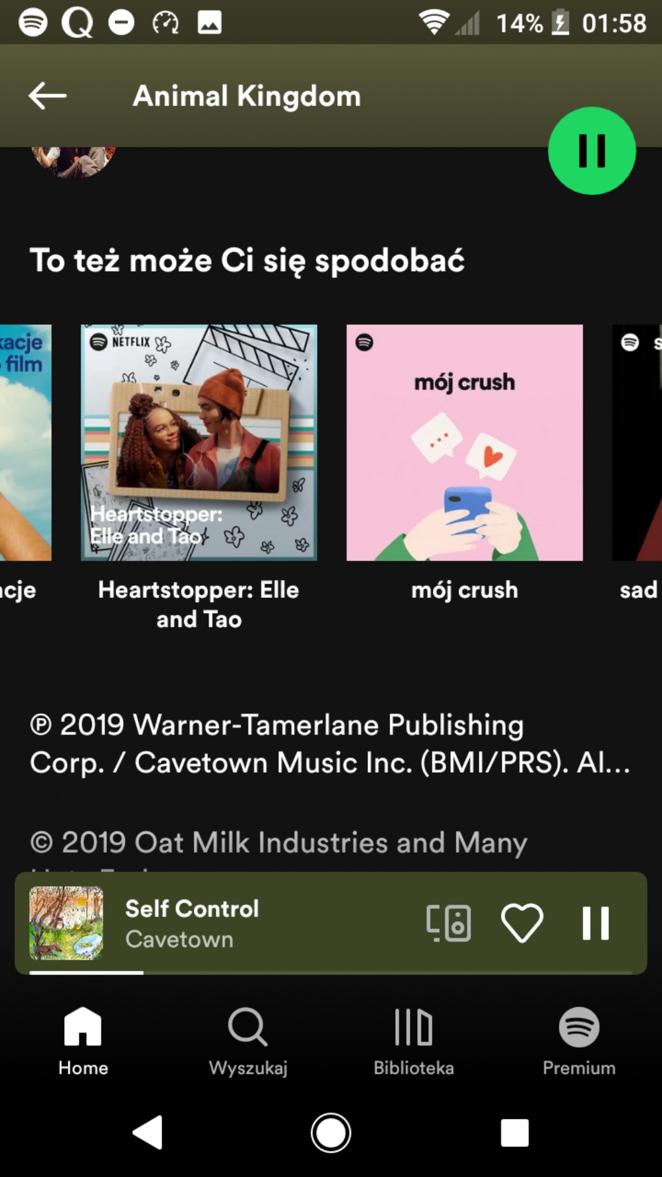Select the mój crush title text
The width and height of the screenshot is (662, 1177).
pos(465,590)
